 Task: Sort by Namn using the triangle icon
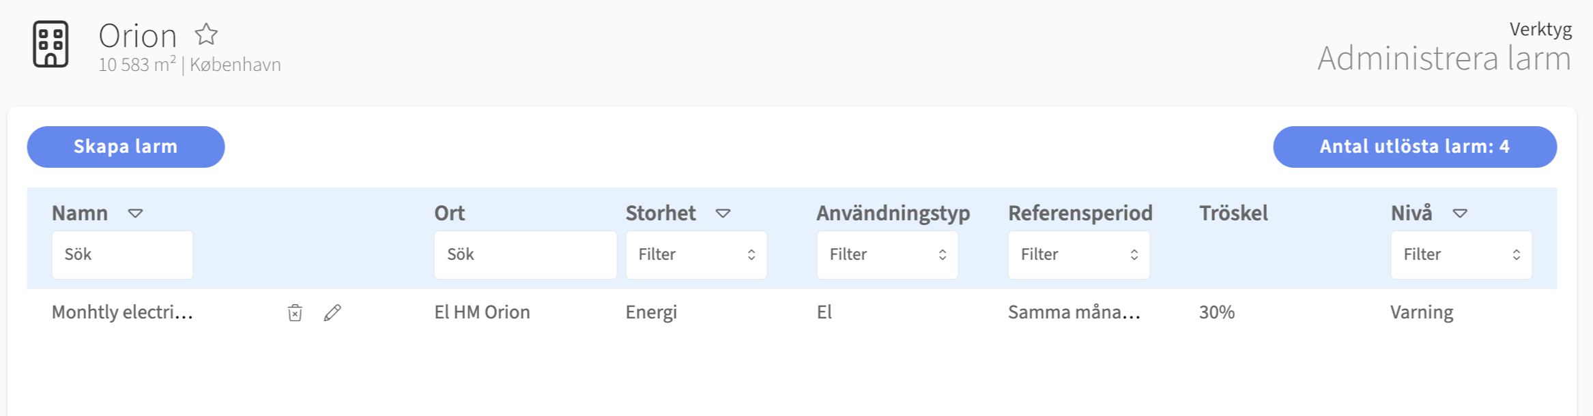coord(135,213)
